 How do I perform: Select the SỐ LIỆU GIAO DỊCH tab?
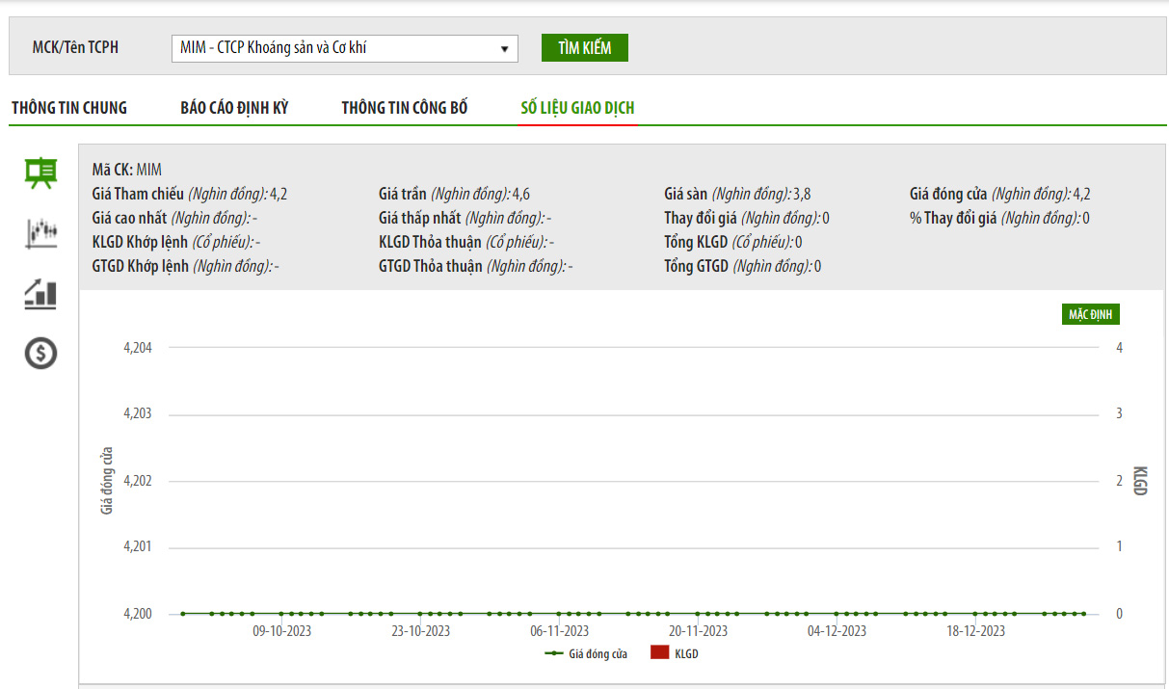577,108
